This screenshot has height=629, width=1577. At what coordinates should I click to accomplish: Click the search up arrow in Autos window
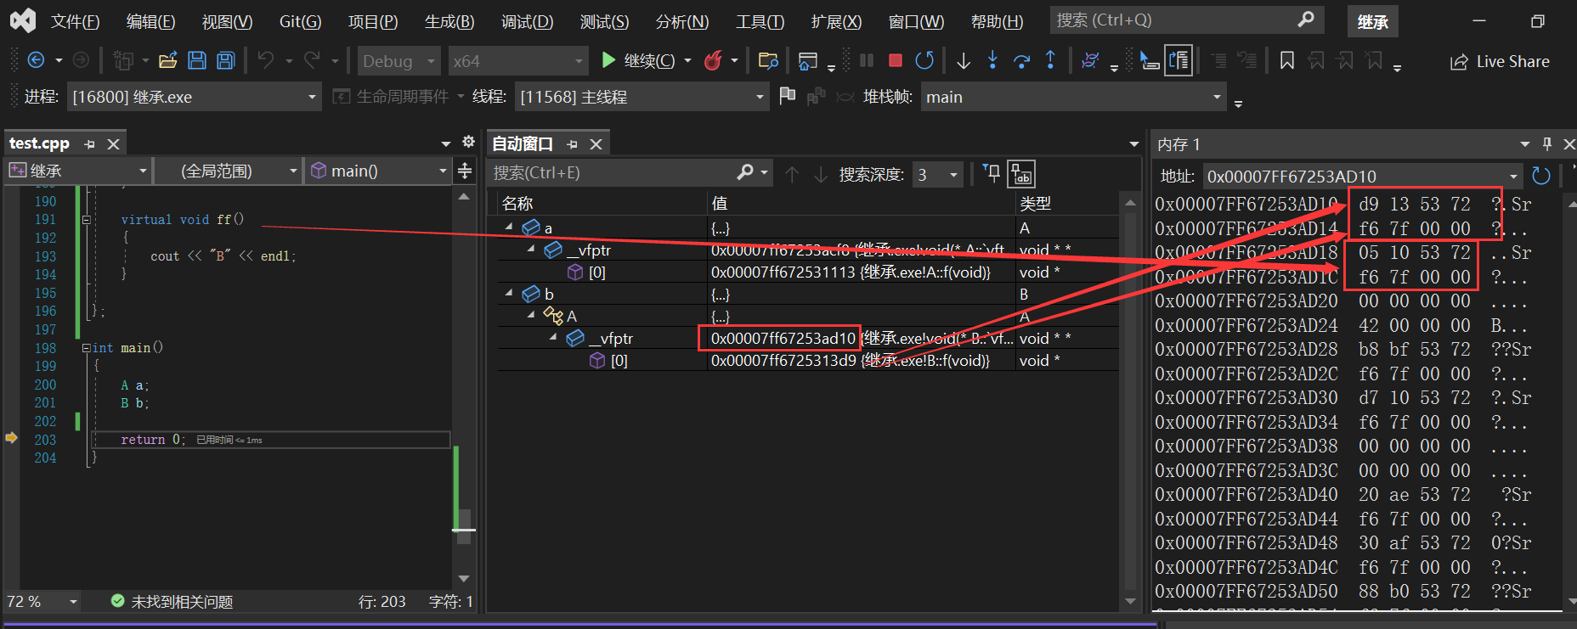tap(792, 174)
